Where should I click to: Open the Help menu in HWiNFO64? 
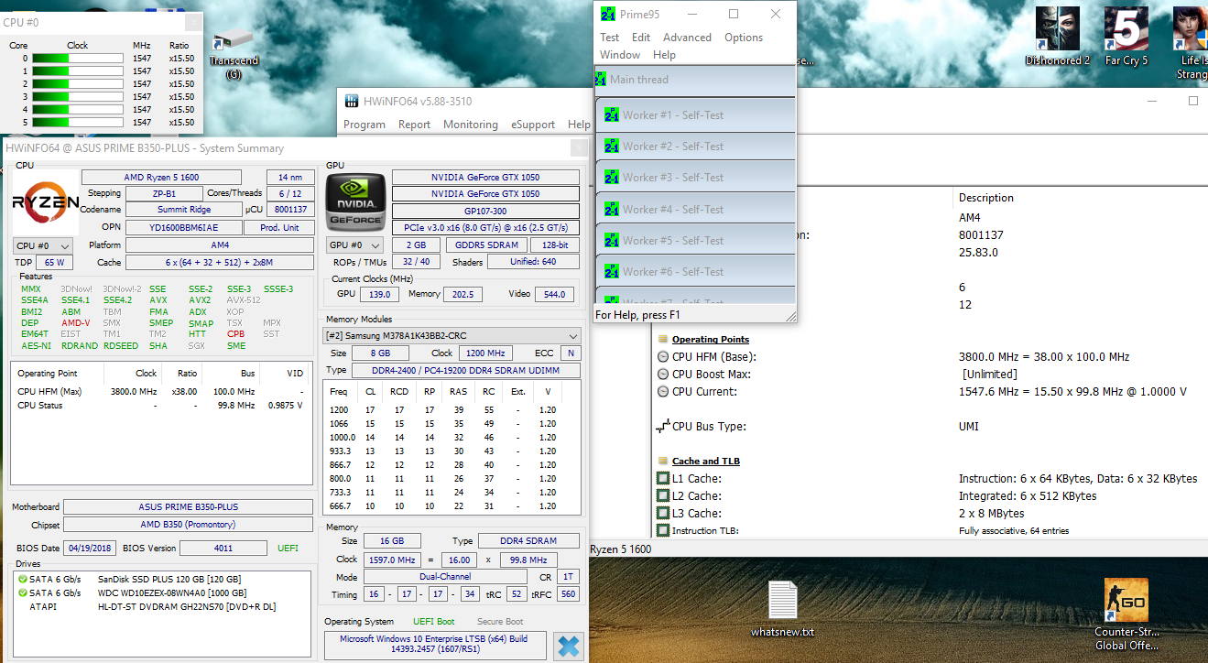point(579,125)
